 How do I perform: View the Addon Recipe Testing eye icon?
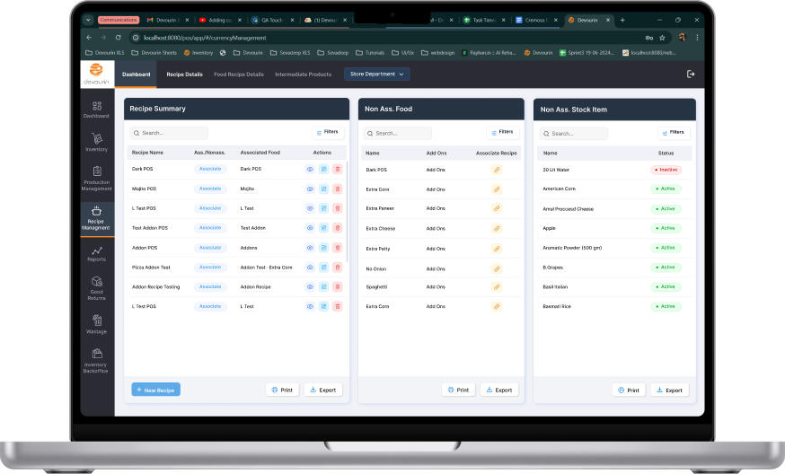[x=310, y=286]
